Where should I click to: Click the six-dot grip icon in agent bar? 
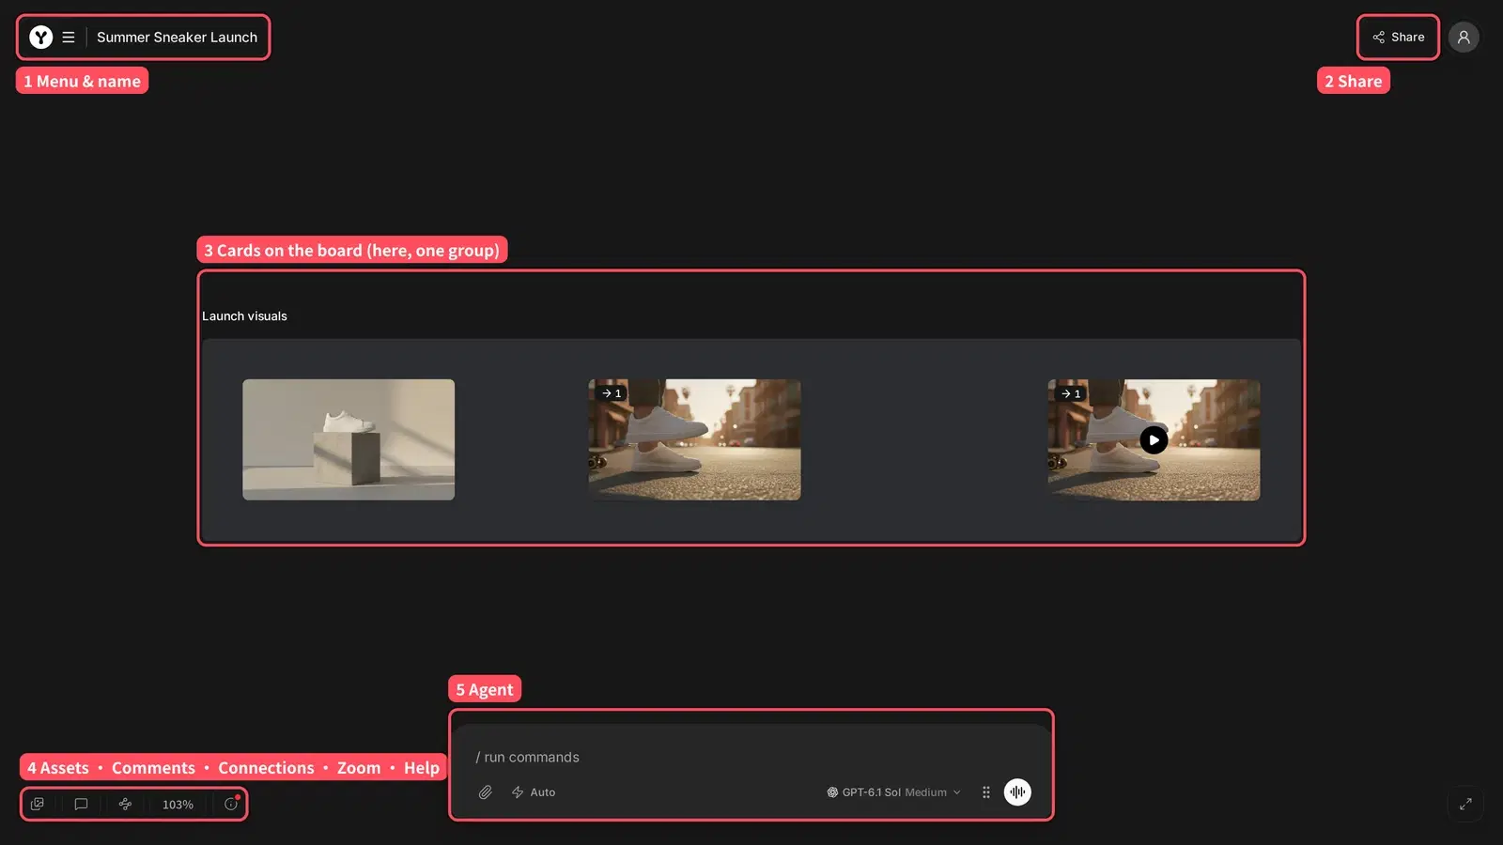click(x=986, y=792)
